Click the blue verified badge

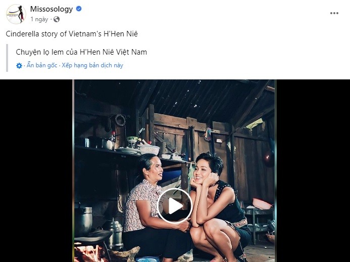coord(79,9)
